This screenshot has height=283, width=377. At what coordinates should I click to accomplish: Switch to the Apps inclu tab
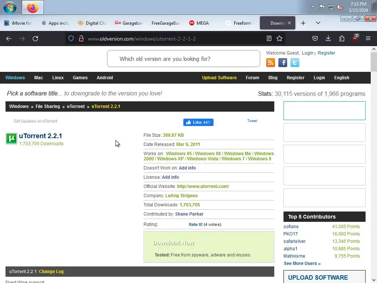(x=56, y=23)
